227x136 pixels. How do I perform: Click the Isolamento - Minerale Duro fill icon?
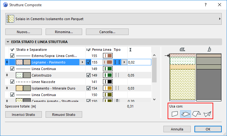[19, 88]
